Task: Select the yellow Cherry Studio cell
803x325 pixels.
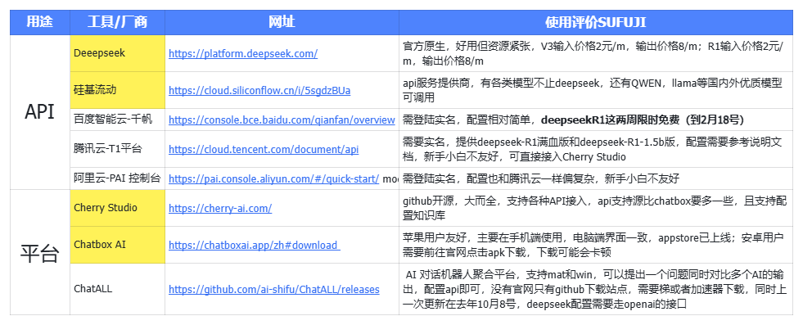Action: click(117, 208)
